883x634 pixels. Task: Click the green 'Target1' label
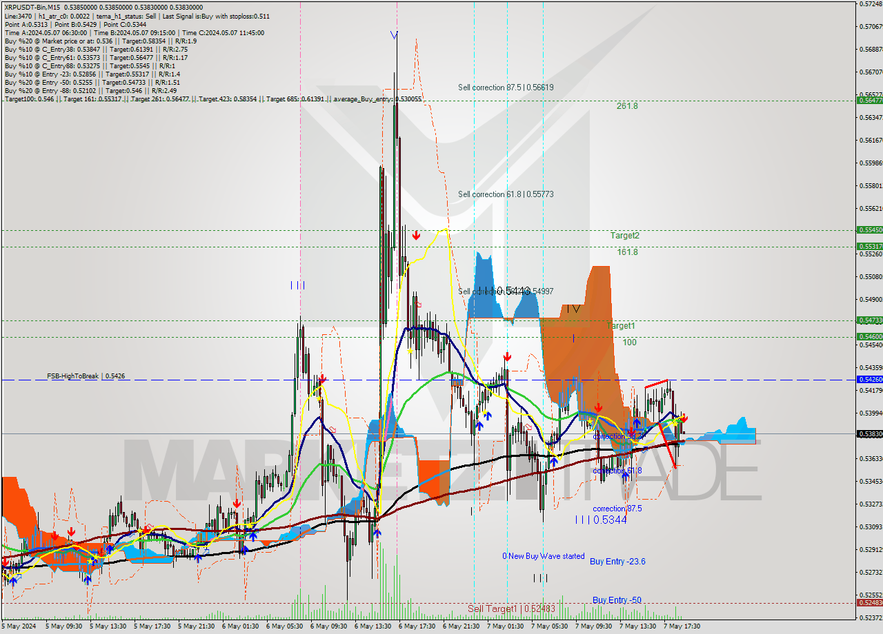[x=621, y=325]
